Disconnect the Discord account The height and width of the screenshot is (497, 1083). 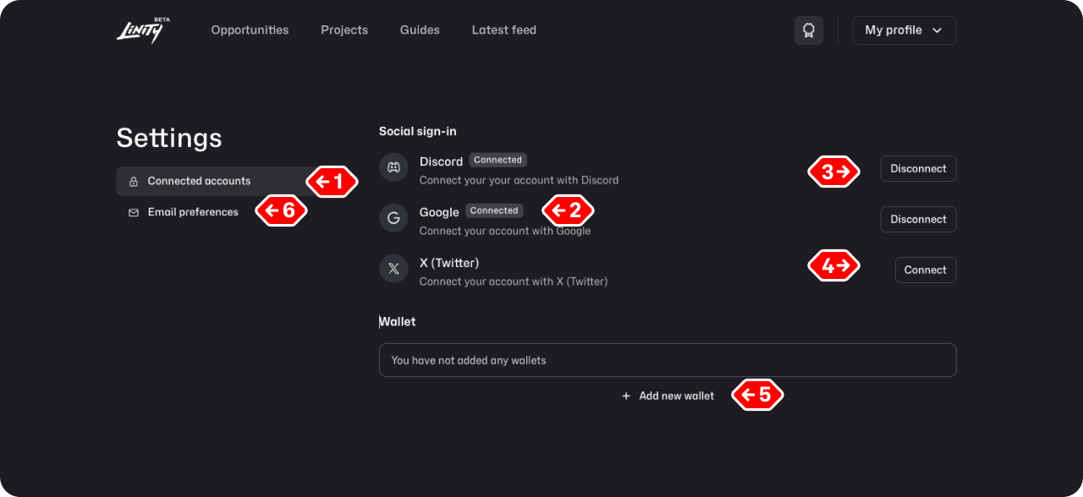coord(918,168)
